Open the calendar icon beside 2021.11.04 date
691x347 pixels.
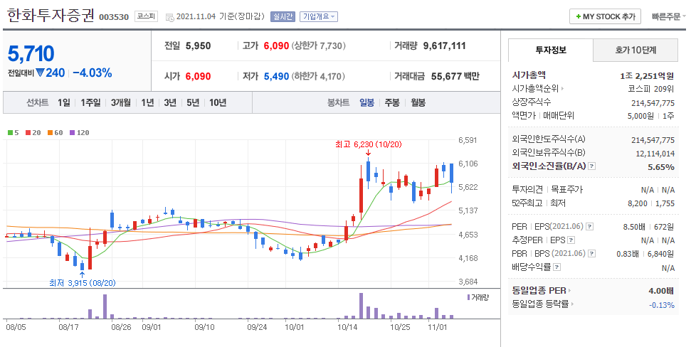coord(169,17)
